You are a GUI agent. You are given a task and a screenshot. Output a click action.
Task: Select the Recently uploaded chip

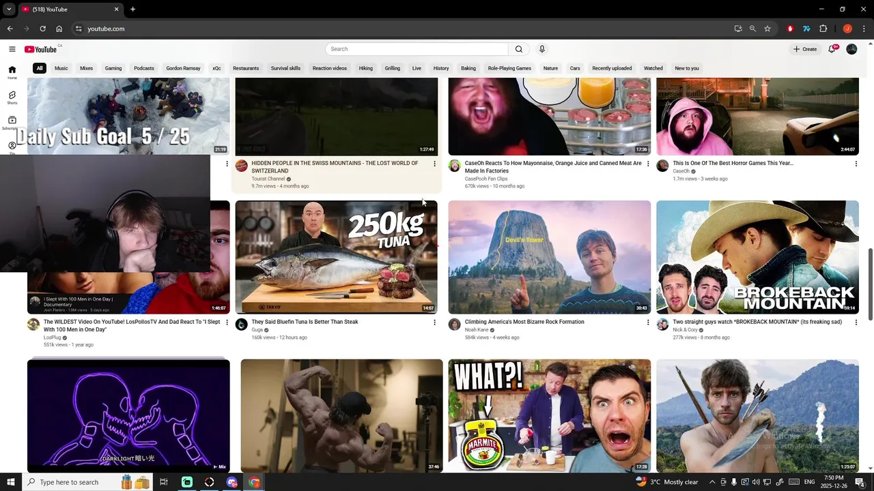click(612, 68)
